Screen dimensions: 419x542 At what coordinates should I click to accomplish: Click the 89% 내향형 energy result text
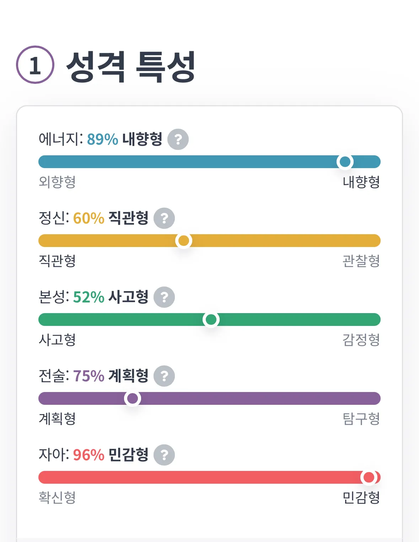pyautogui.click(x=124, y=139)
